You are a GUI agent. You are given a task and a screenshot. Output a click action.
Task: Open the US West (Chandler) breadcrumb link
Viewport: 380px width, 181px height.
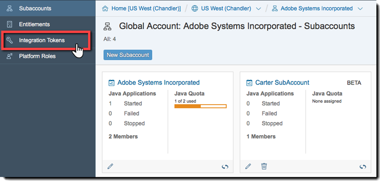226,9
